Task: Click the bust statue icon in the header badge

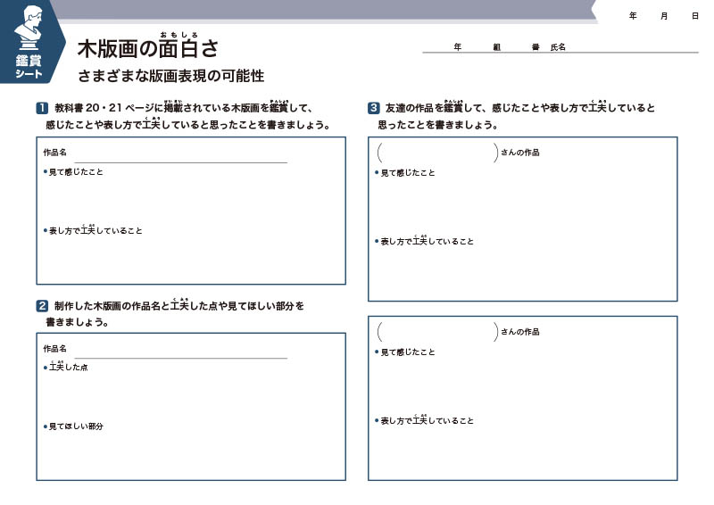Action: (29, 28)
